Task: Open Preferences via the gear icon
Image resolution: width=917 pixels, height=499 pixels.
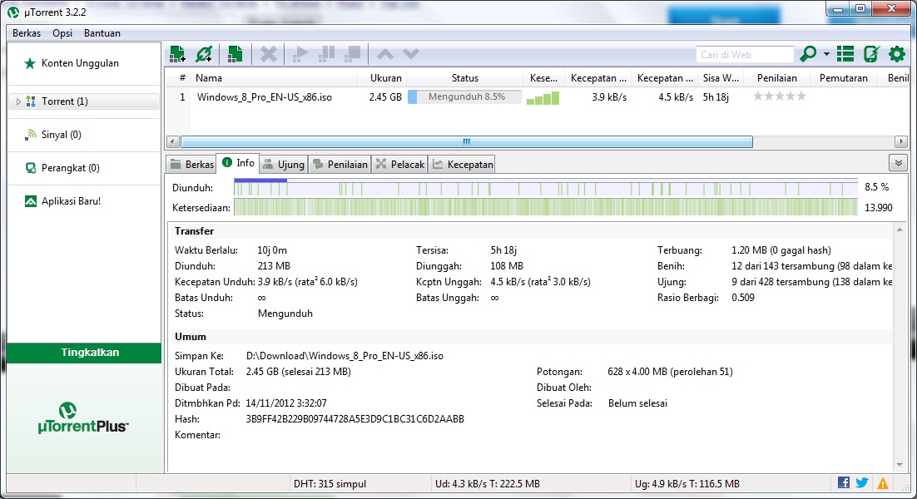Action: pos(897,54)
